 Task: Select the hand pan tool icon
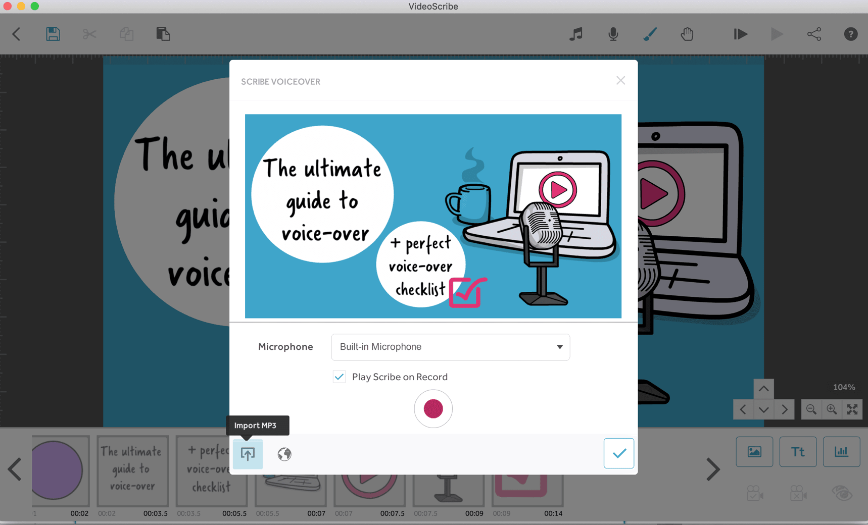(x=687, y=34)
